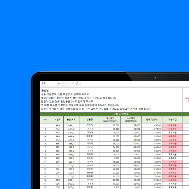
Task: Select the cell DDD_3
Action: pyautogui.click(x=72, y=187)
